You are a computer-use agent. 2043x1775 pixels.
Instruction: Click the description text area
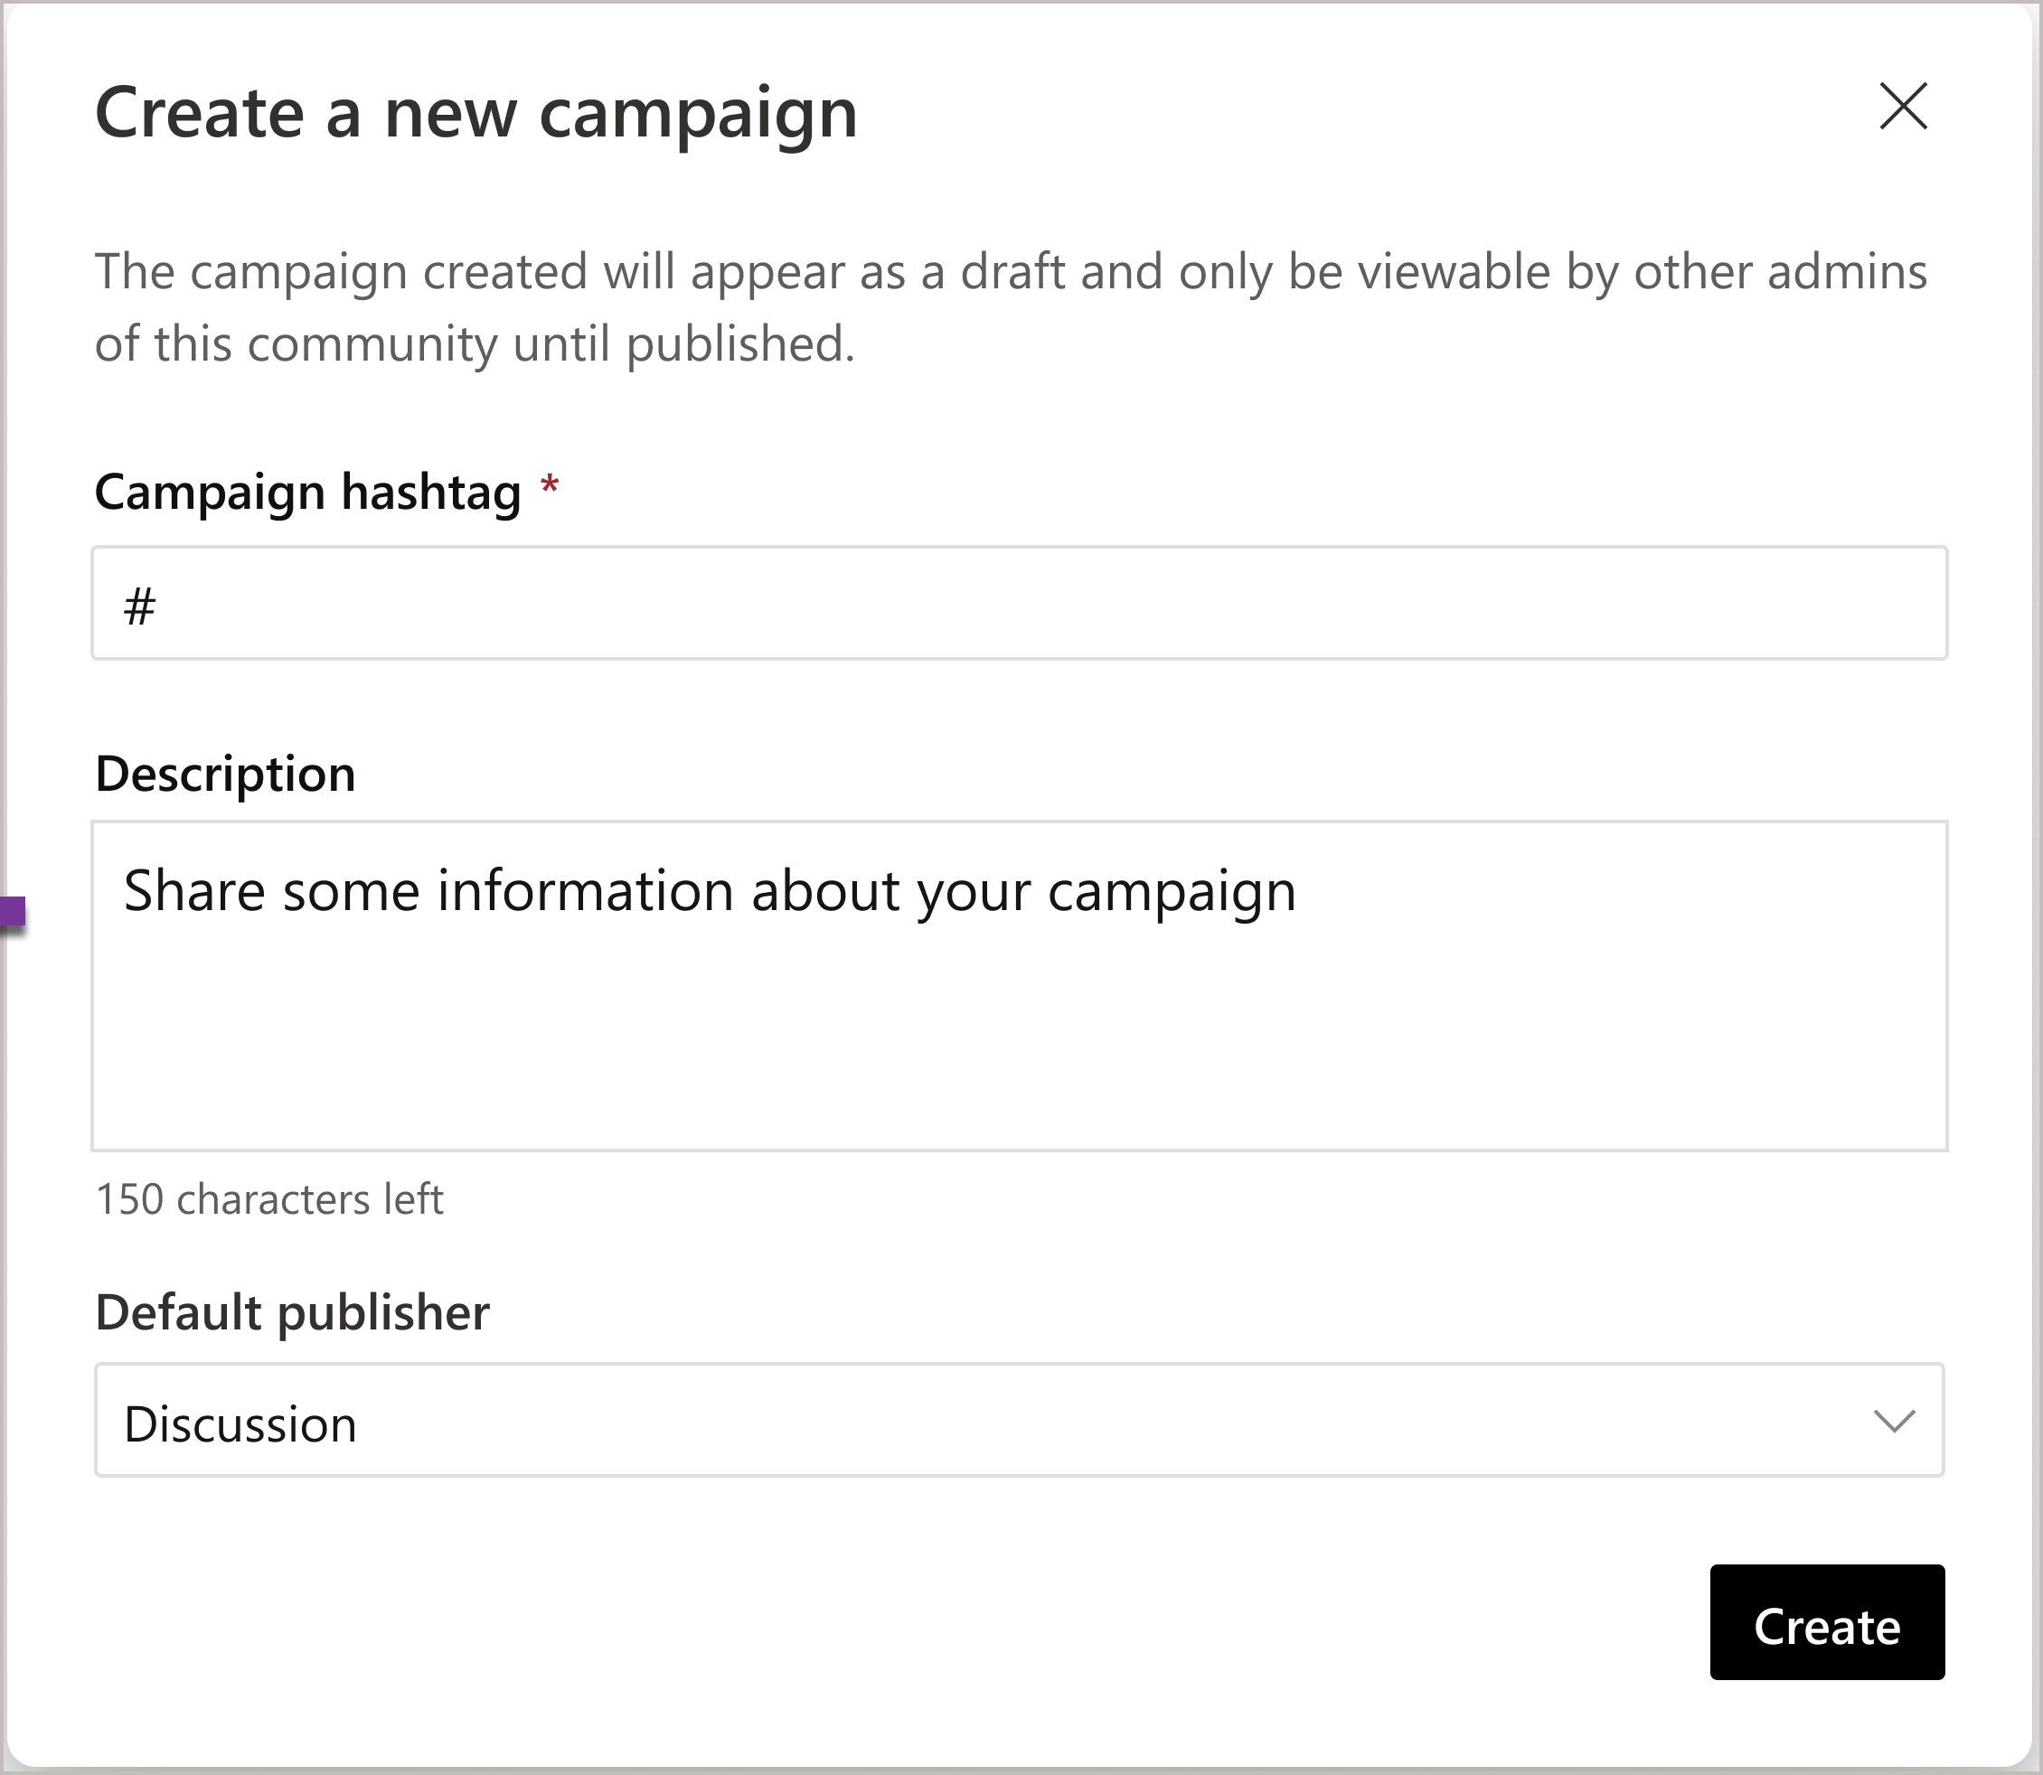click(x=1020, y=983)
